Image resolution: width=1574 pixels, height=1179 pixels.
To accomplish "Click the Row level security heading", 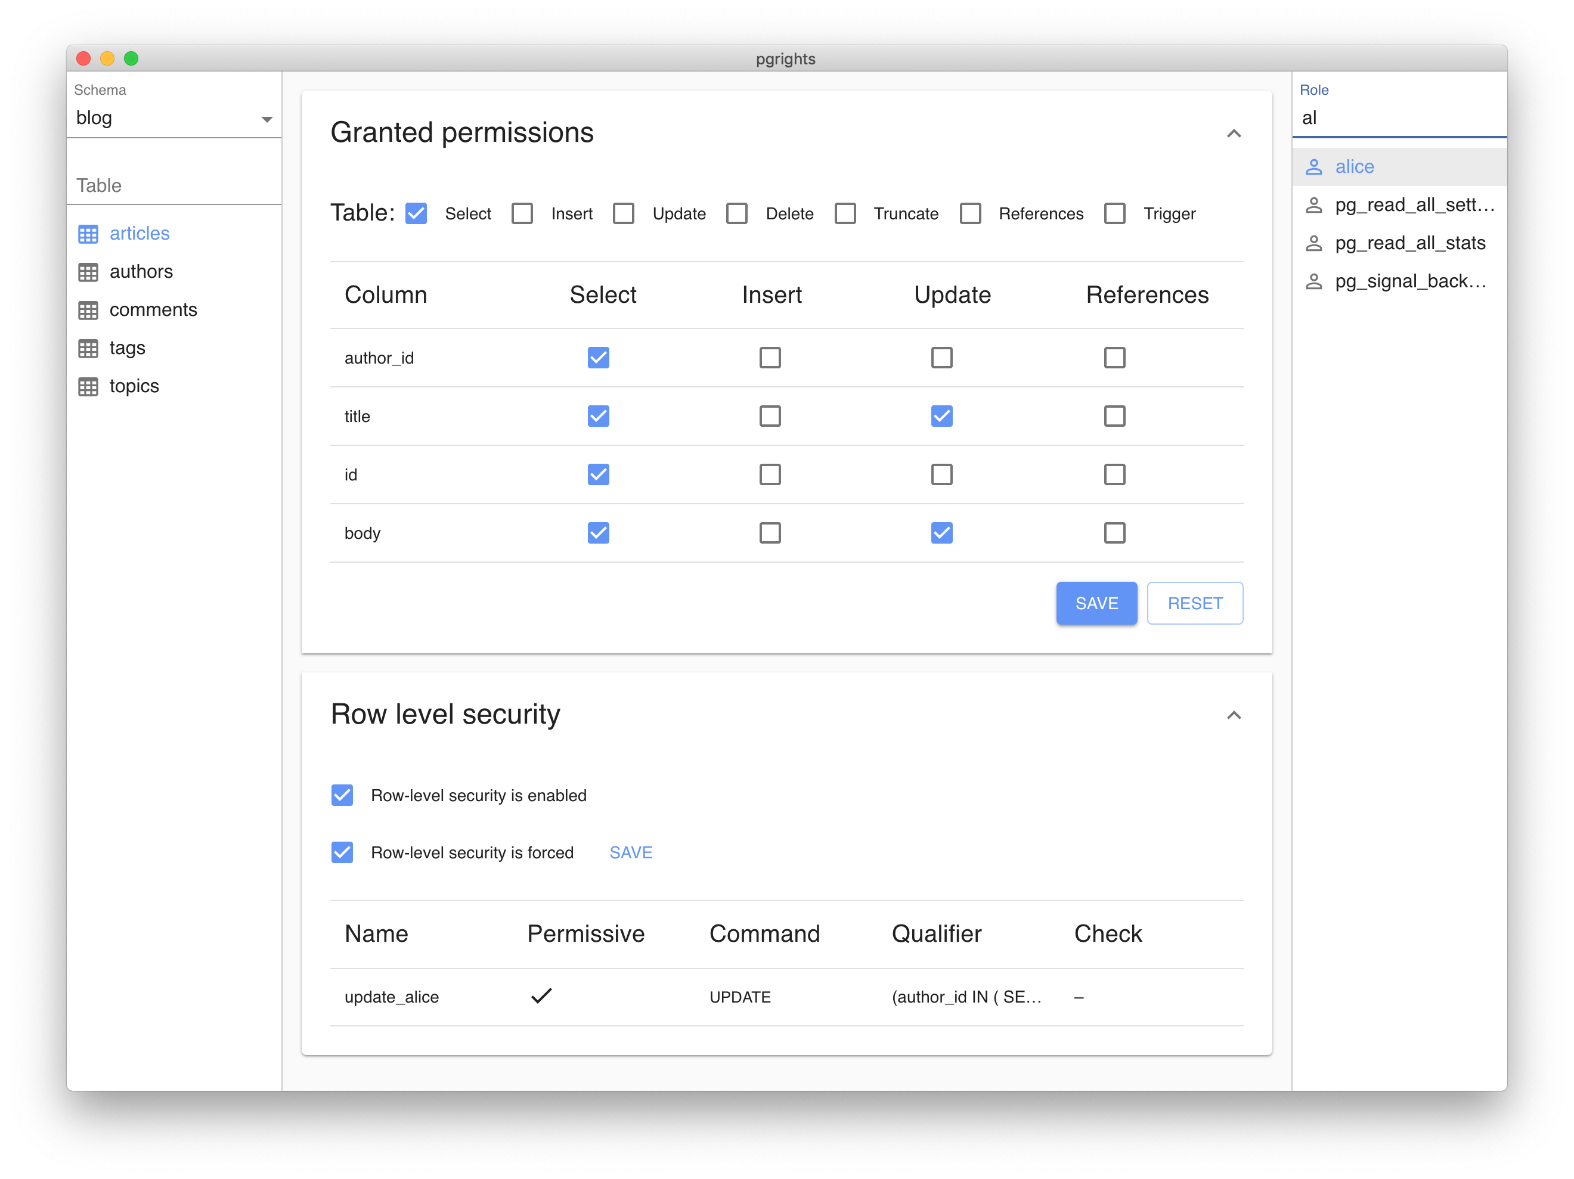I will [445, 714].
